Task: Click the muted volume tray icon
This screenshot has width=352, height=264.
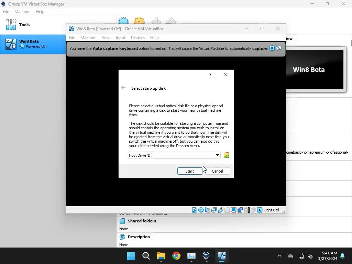Action: click(310, 256)
